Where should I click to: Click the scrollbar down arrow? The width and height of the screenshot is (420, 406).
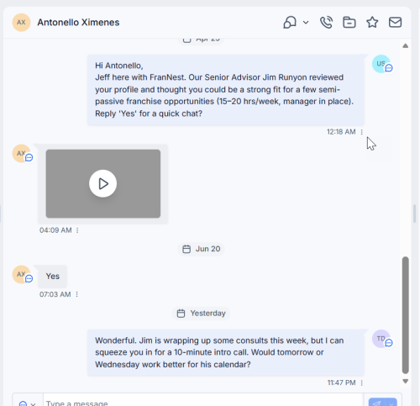pos(405,382)
